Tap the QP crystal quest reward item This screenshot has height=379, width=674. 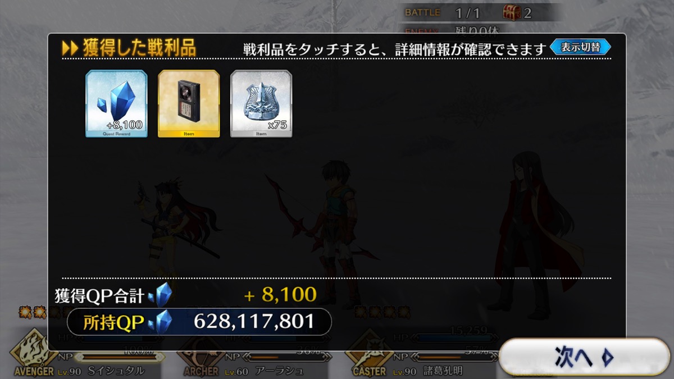pyautogui.click(x=116, y=104)
